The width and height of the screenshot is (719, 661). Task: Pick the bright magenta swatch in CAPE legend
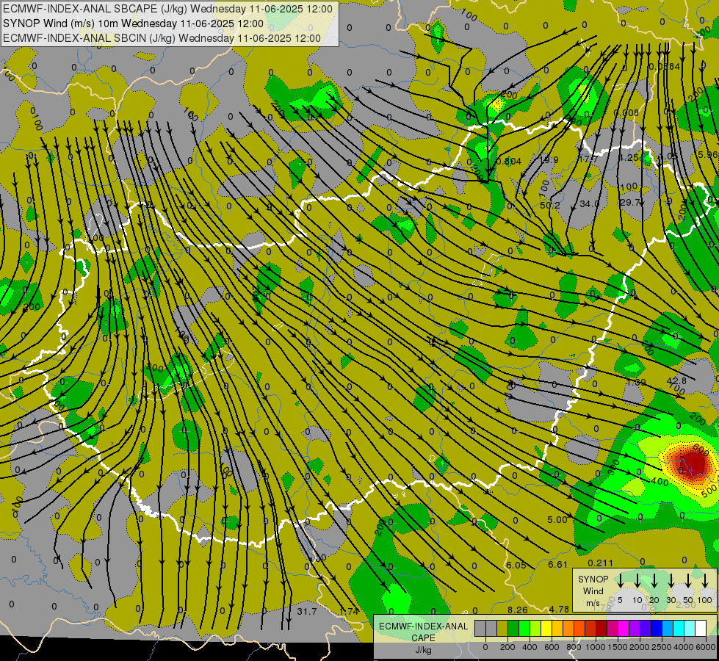coord(624,628)
